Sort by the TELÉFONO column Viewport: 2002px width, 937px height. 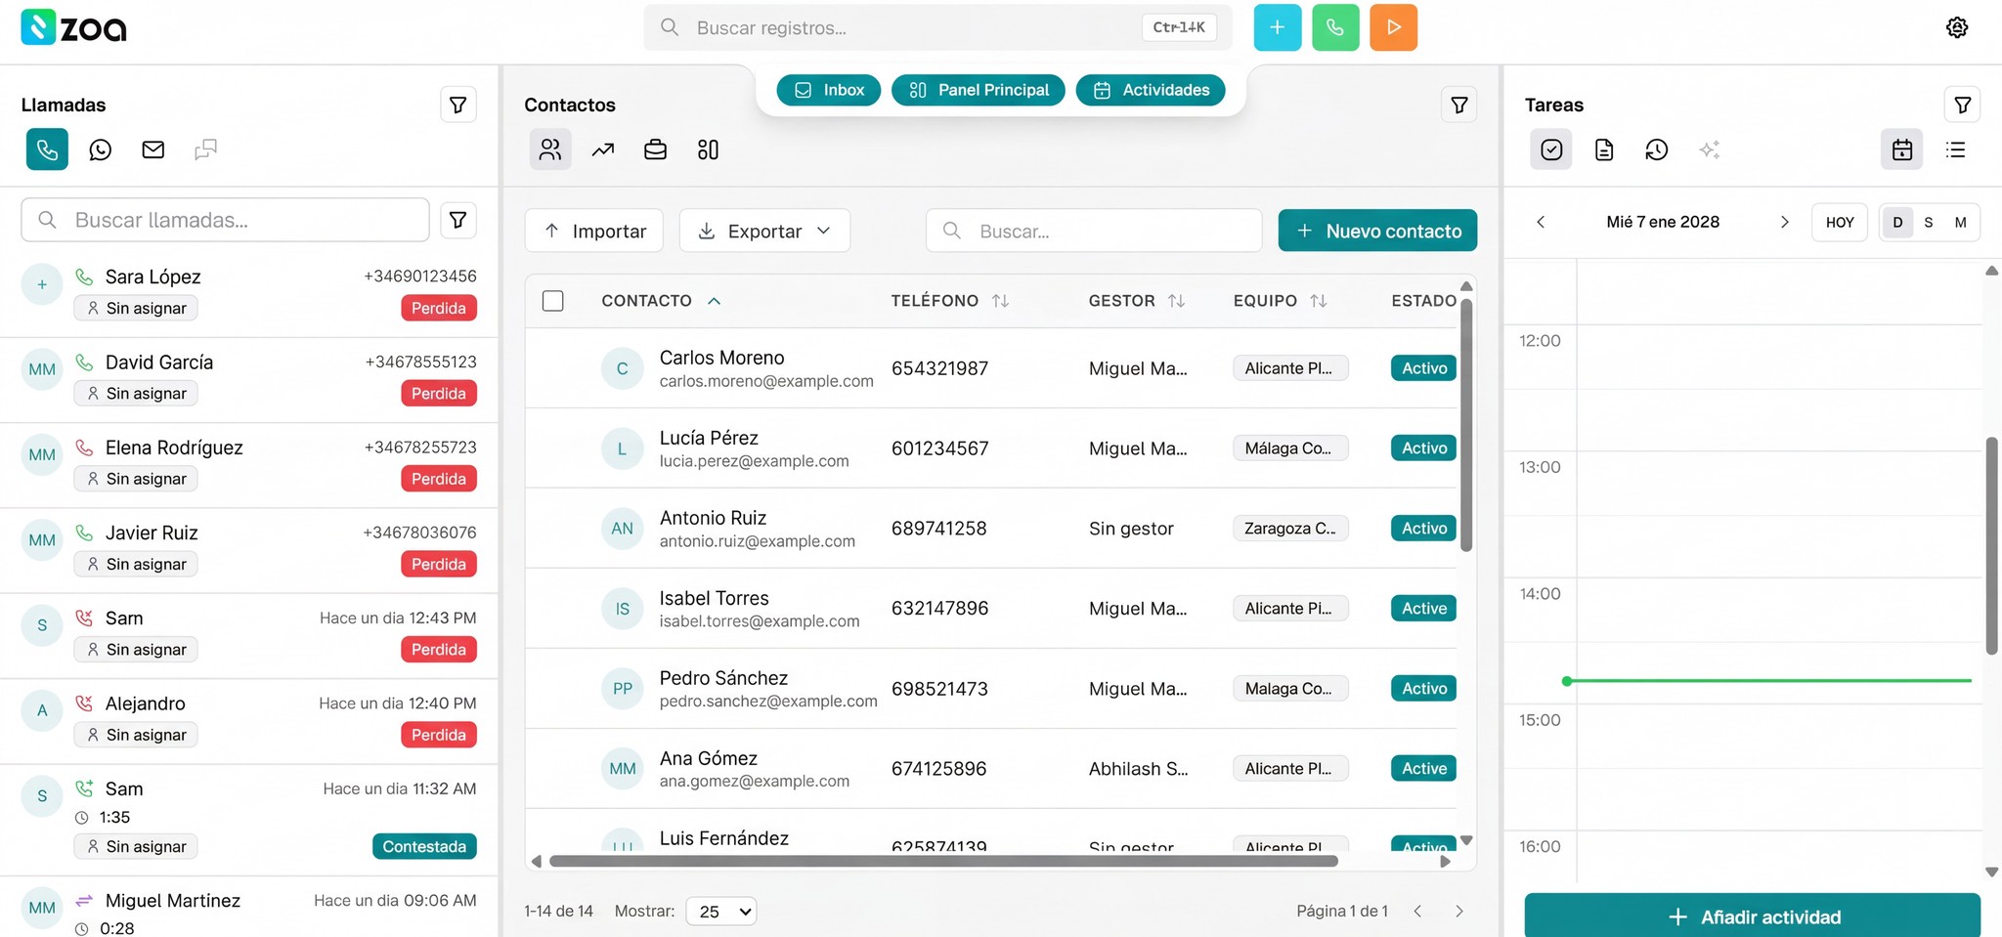coord(949,301)
